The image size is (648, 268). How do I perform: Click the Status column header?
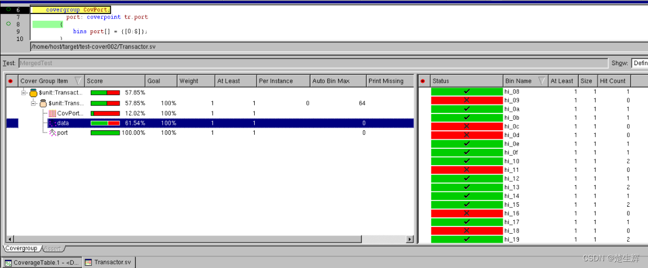tap(467, 81)
